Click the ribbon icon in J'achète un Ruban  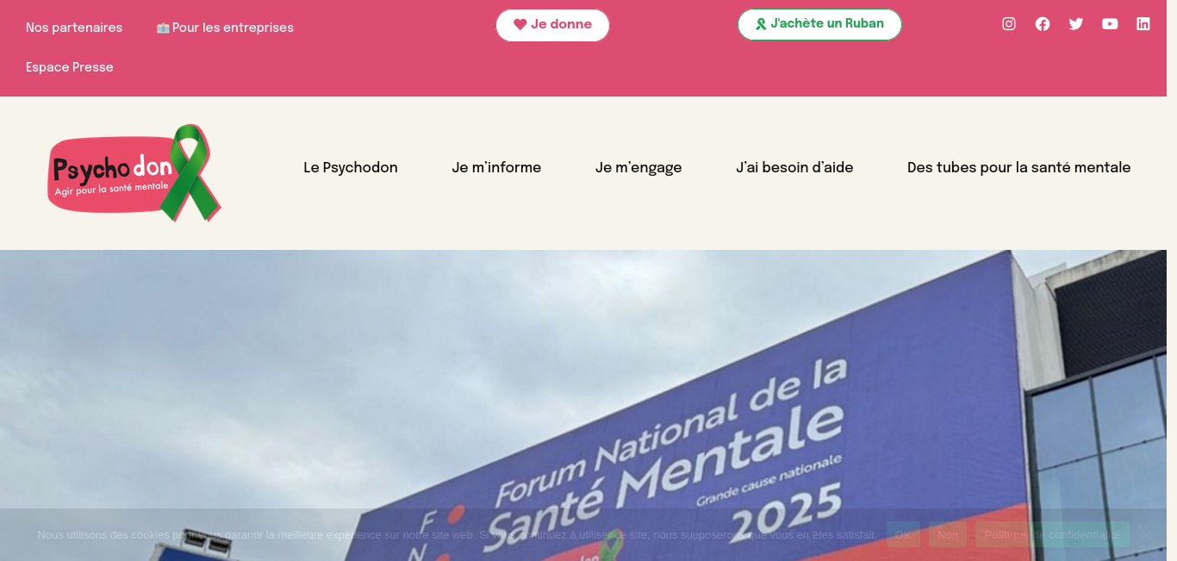pyautogui.click(x=761, y=24)
